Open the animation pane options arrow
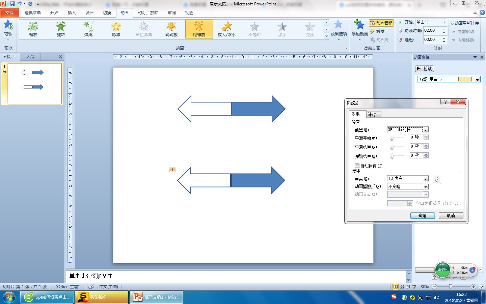Screen dimensions: 486x304 [x=475, y=57]
